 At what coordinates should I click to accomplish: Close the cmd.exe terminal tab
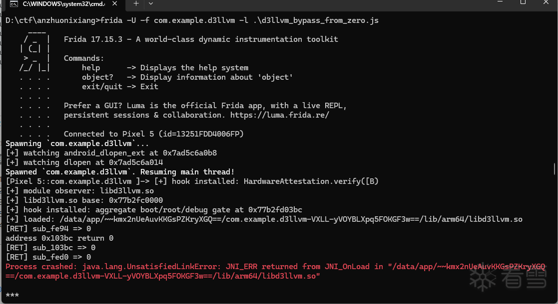coord(114,3)
